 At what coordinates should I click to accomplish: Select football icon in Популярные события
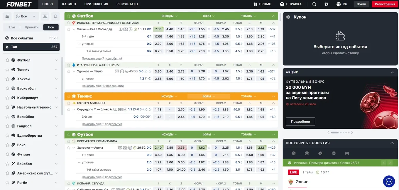pos(293,153)
